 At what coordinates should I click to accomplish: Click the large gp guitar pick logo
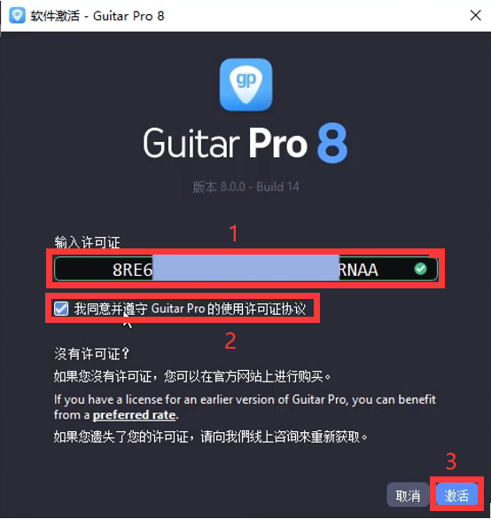[246, 84]
